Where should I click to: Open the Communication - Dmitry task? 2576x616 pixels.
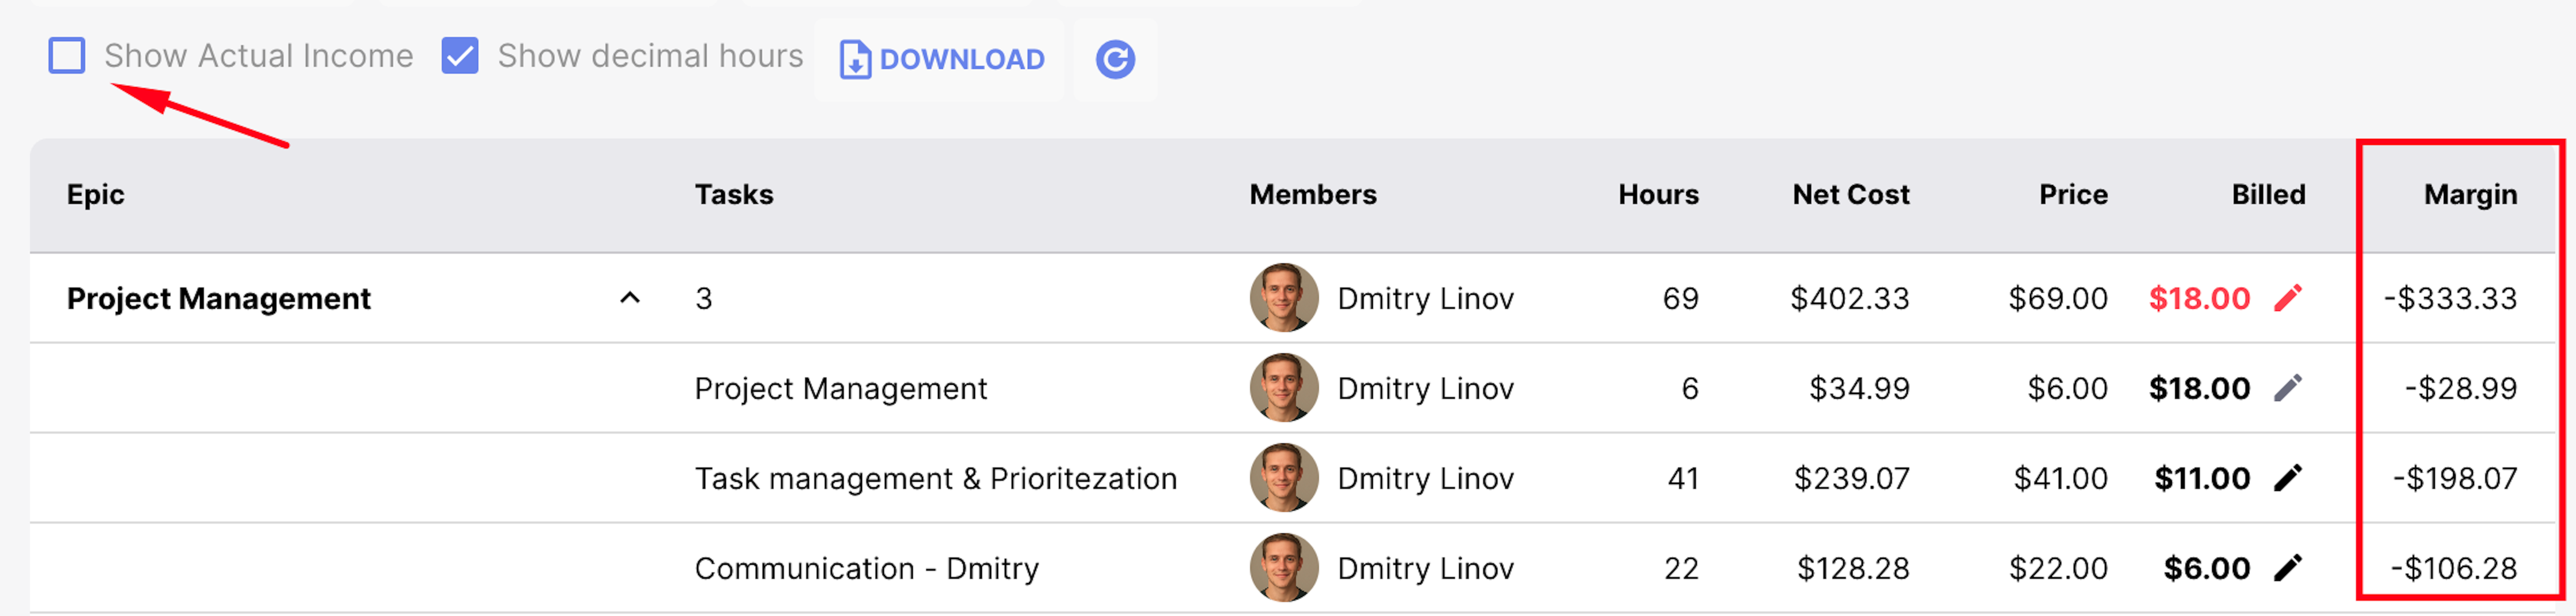click(866, 568)
